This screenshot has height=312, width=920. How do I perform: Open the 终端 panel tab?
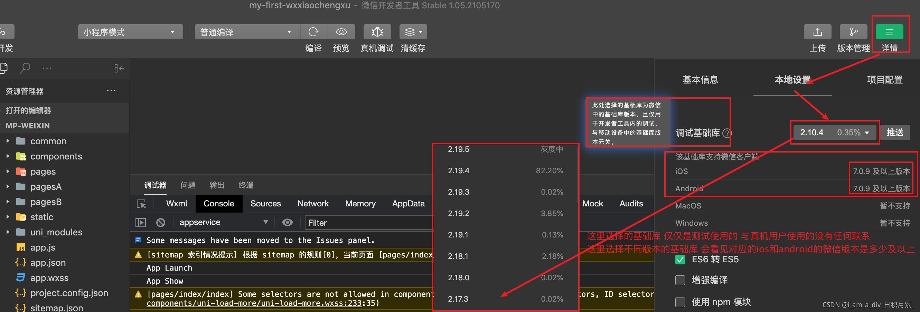[246, 185]
